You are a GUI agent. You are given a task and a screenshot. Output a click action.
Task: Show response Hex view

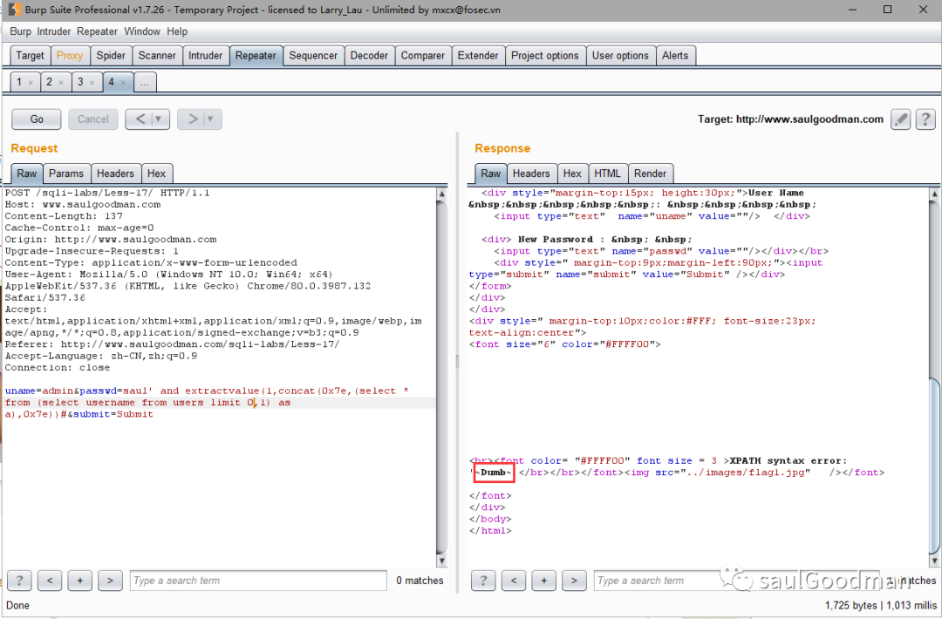tap(572, 173)
